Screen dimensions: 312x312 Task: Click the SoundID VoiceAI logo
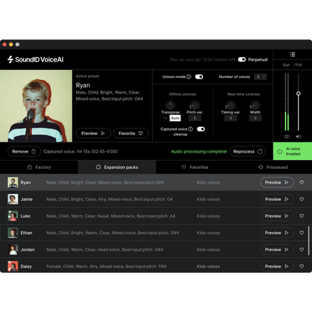[x=35, y=60]
